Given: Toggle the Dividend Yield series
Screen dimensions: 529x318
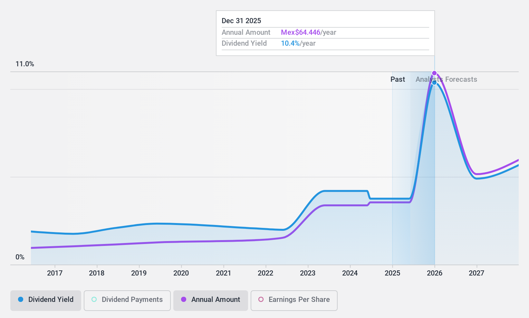Looking at the screenshot, I should coord(46,301).
